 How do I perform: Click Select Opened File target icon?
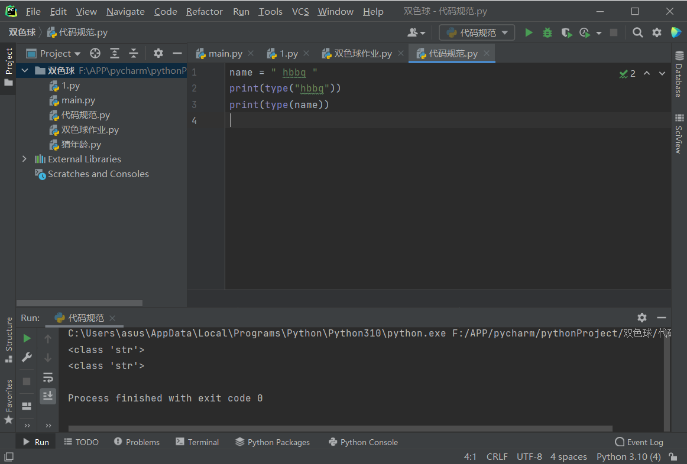point(95,53)
